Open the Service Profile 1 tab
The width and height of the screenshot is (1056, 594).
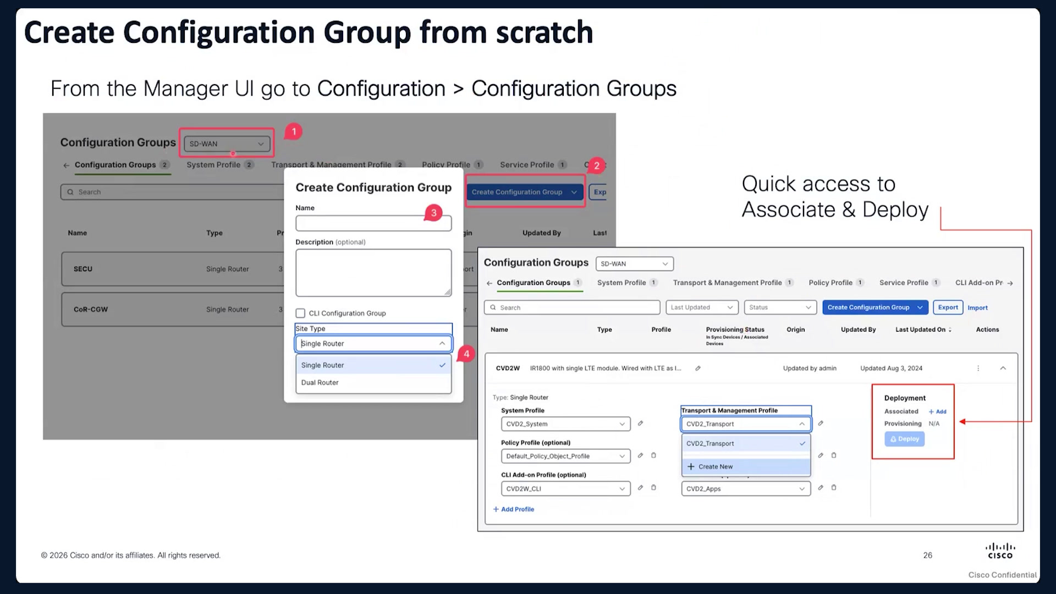point(910,283)
